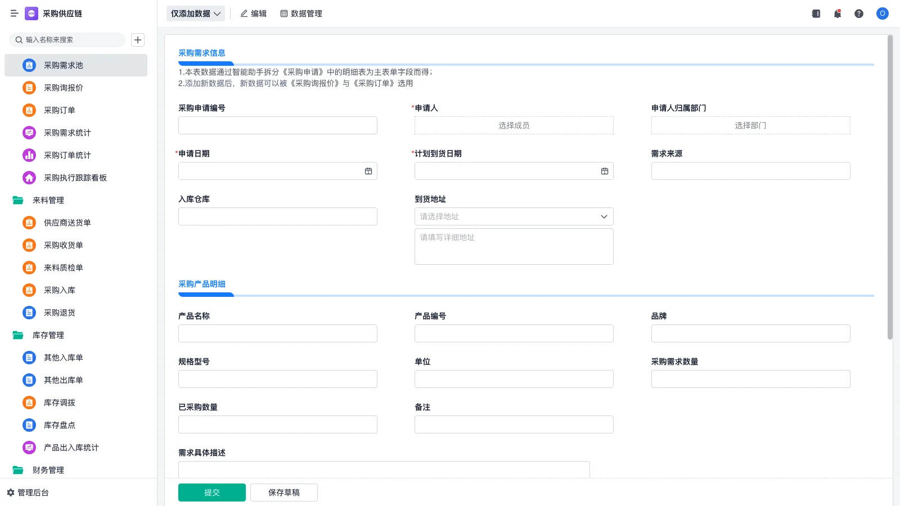Open calendar picker for 计划到货日期
Viewport: 900px width, 506px height.
coord(605,171)
